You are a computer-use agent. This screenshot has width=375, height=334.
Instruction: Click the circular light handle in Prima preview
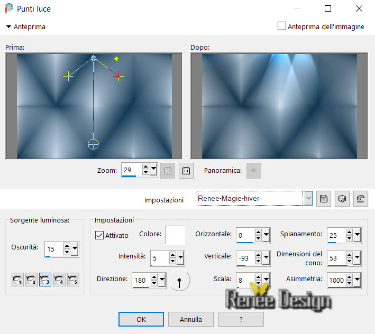(x=93, y=144)
